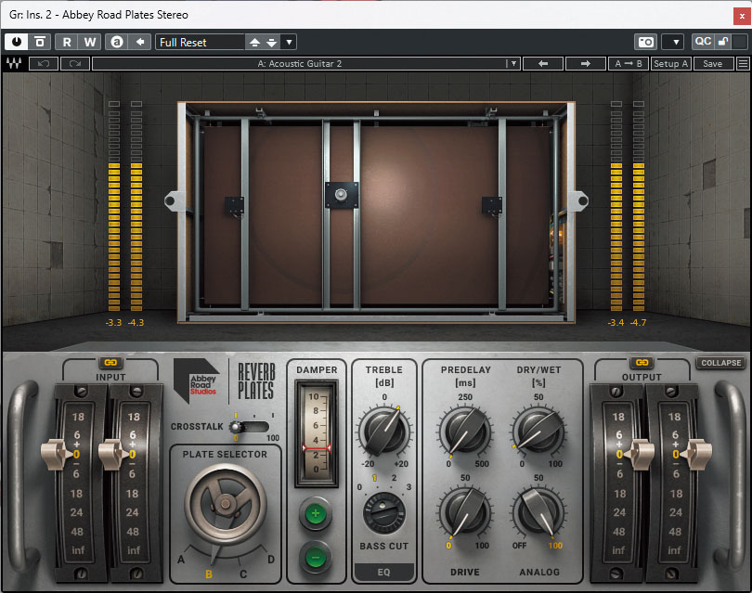Click the input peak value '-4.3'
752x593 pixels.
(136, 323)
